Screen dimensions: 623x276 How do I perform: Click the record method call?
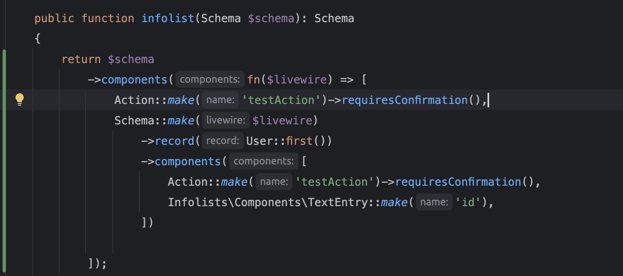175,141
